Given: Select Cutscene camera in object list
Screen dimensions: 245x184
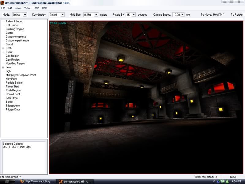Looking at the screenshot, I should click(x=16, y=36).
